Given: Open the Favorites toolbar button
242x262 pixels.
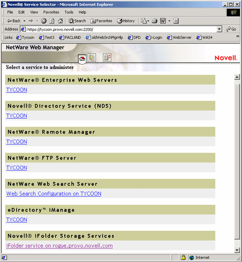Looking at the screenshot, I should coord(101,21).
